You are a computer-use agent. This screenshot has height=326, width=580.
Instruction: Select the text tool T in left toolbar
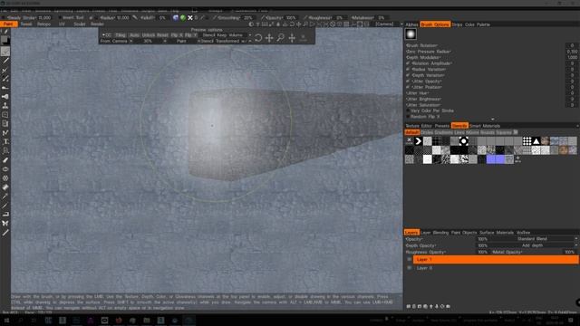click(x=5, y=141)
